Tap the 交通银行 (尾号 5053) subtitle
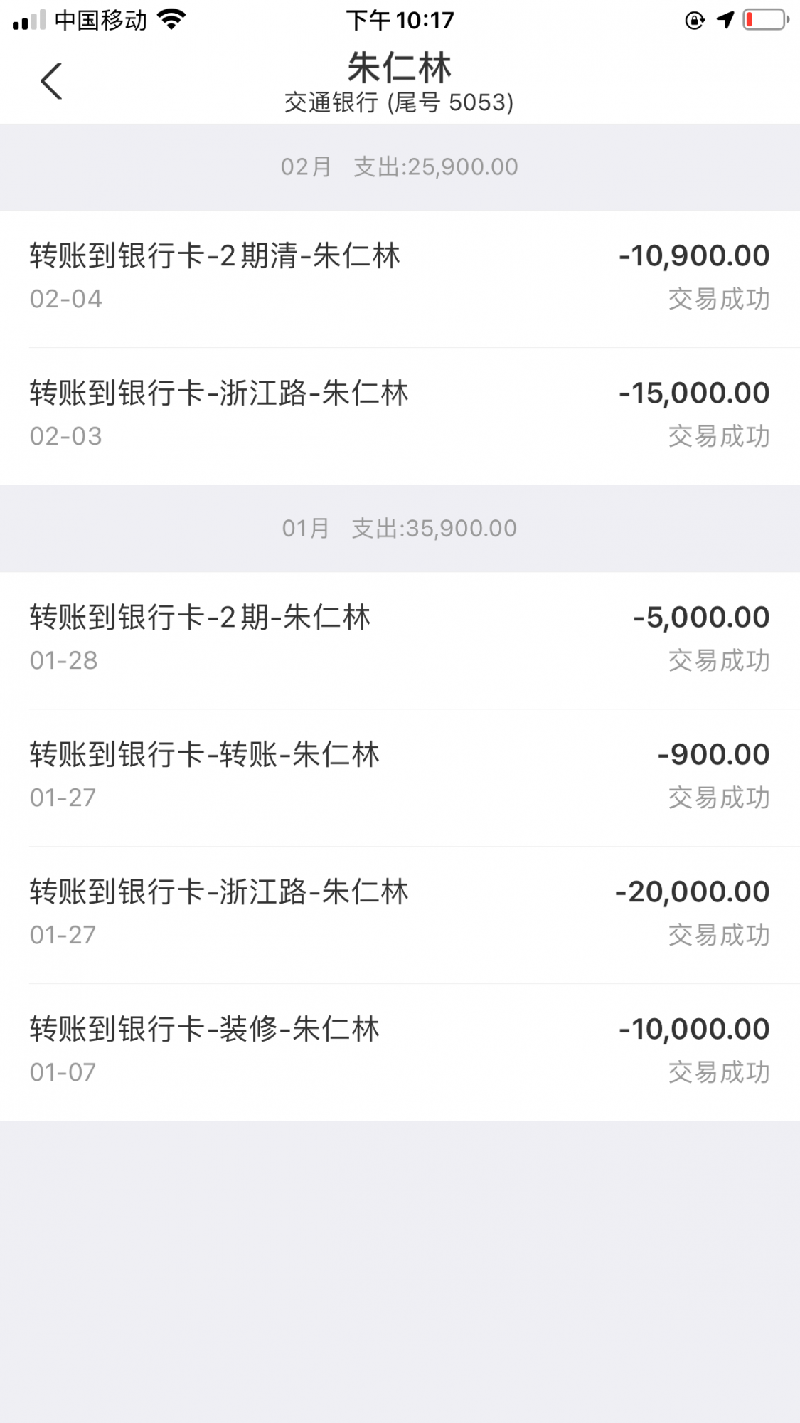800x1423 pixels. pyautogui.click(x=400, y=103)
